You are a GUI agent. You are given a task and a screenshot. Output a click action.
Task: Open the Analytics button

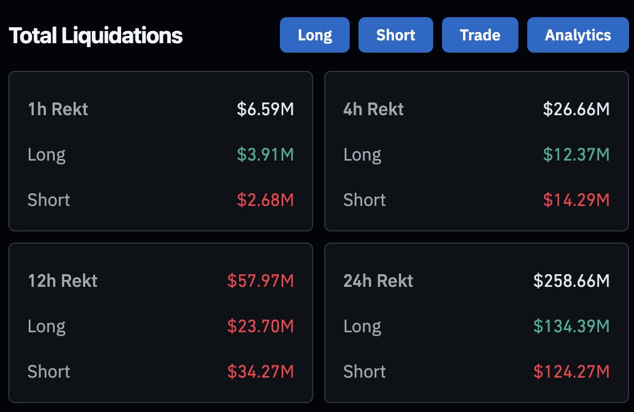click(x=578, y=35)
